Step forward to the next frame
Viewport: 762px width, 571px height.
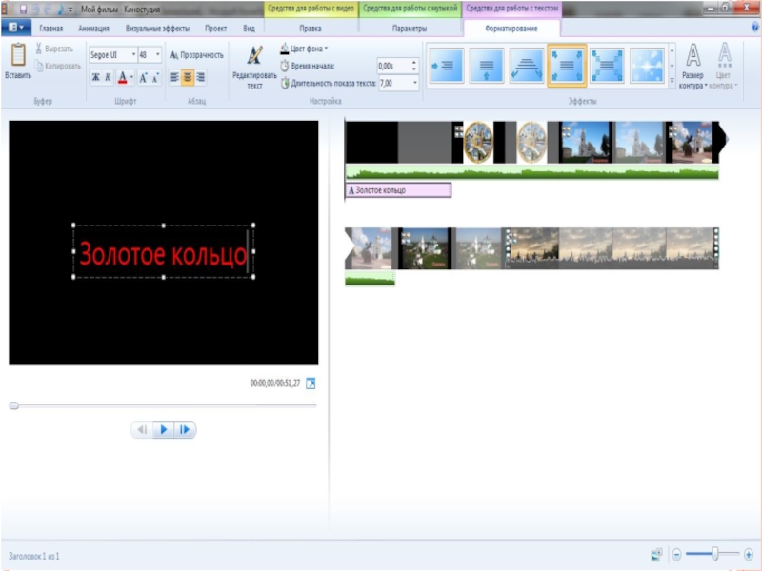(185, 430)
